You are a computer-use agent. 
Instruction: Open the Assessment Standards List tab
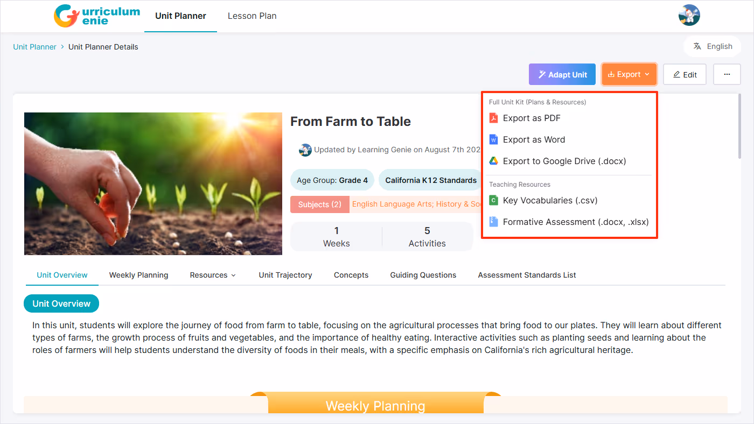coord(527,275)
